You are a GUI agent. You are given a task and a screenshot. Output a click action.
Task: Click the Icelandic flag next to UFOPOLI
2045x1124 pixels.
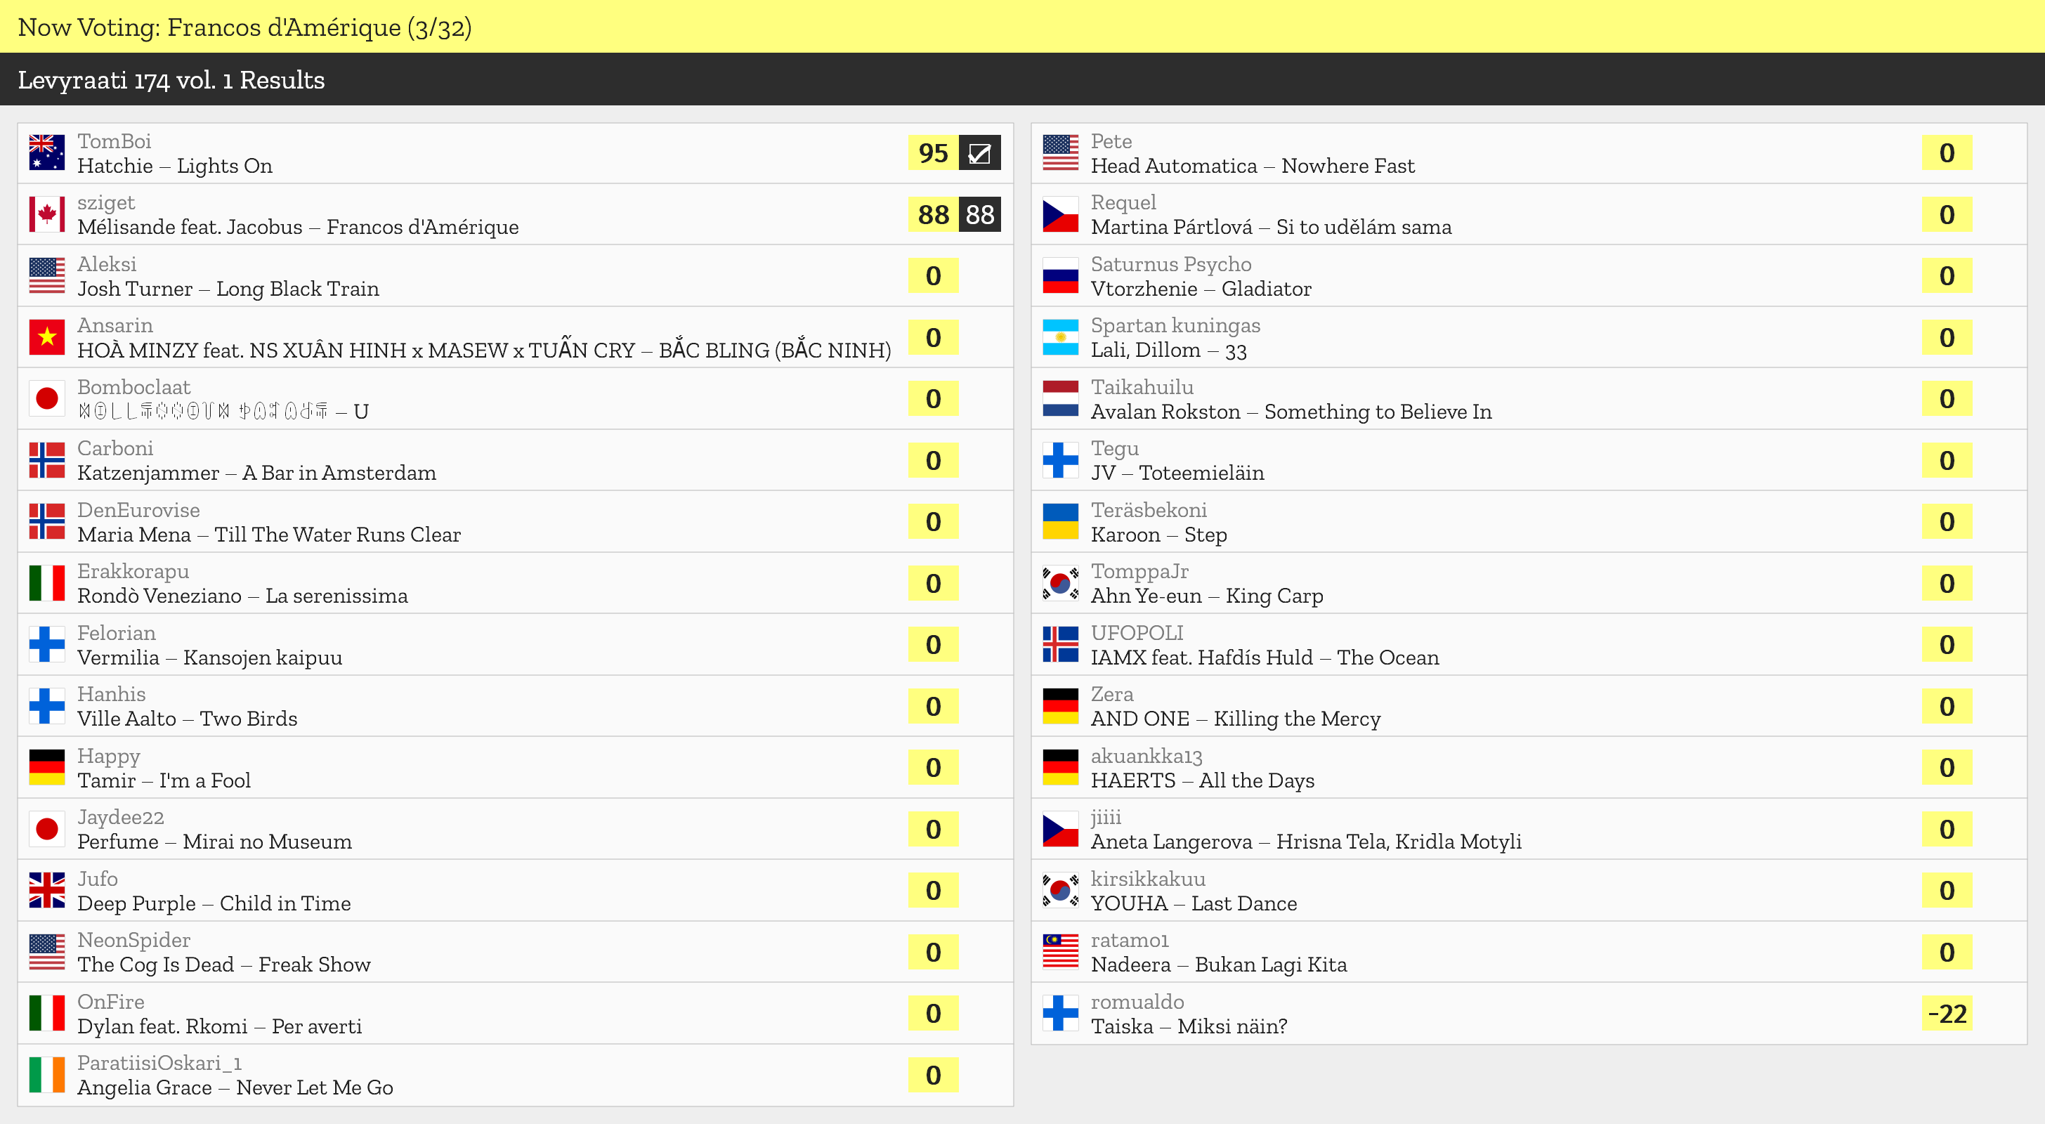click(x=1060, y=645)
